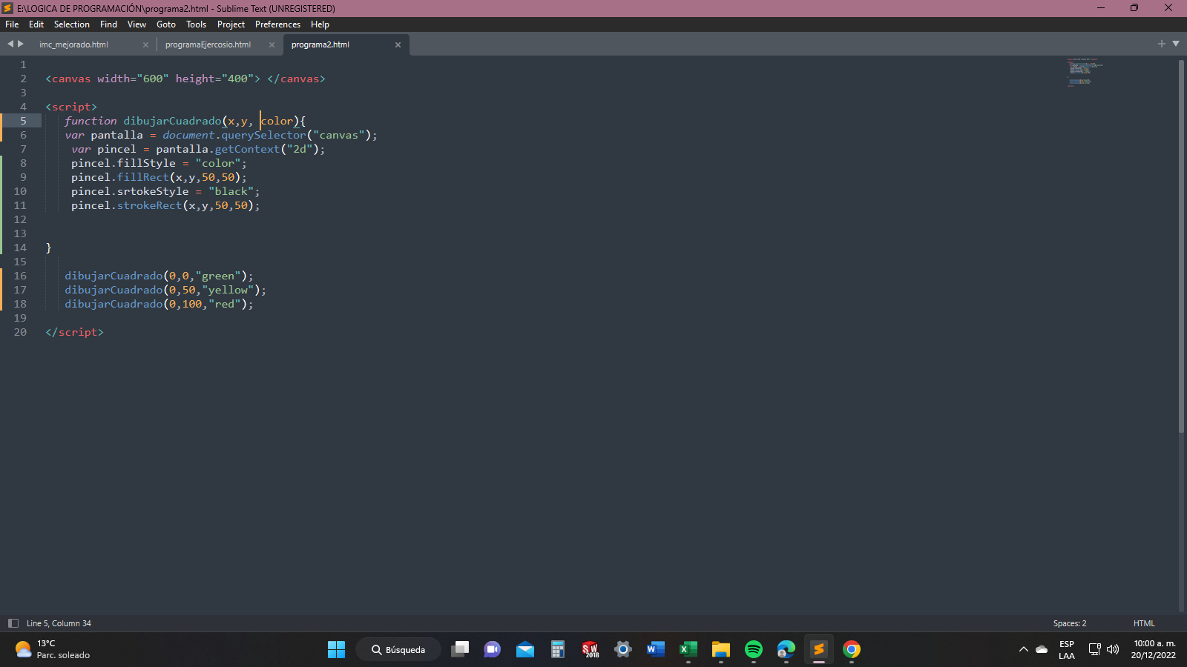The width and height of the screenshot is (1187, 667).
Task: Open the Calculator in the taskbar
Action: 558,650
